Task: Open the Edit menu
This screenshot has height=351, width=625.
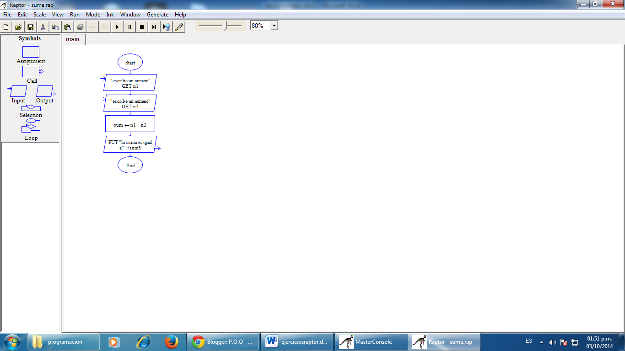Action: pyautogui.click(x=22, y=15)
